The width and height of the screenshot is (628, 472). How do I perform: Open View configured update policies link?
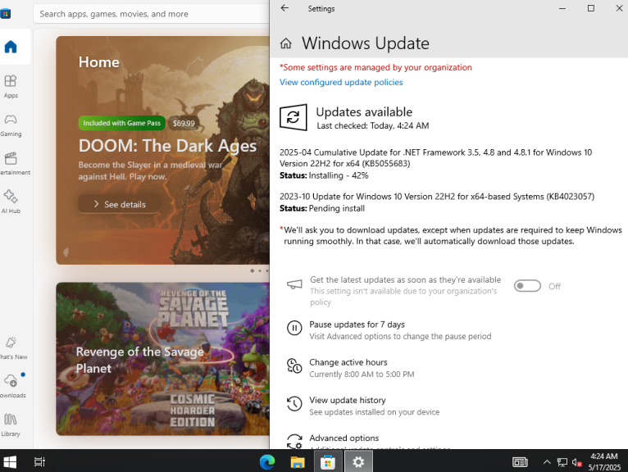click(x=341, y=82)
